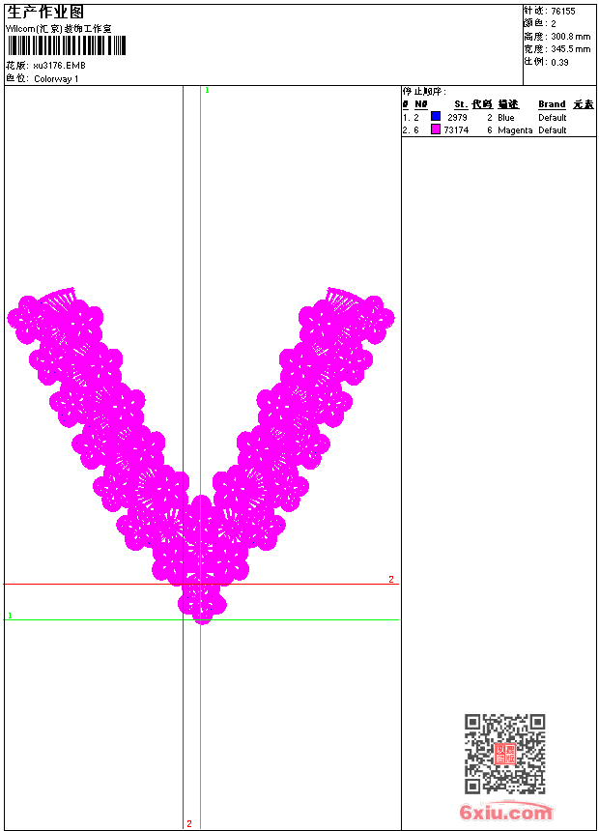Click the Magenta description text
599x831 pixels.
pos(515,130)
